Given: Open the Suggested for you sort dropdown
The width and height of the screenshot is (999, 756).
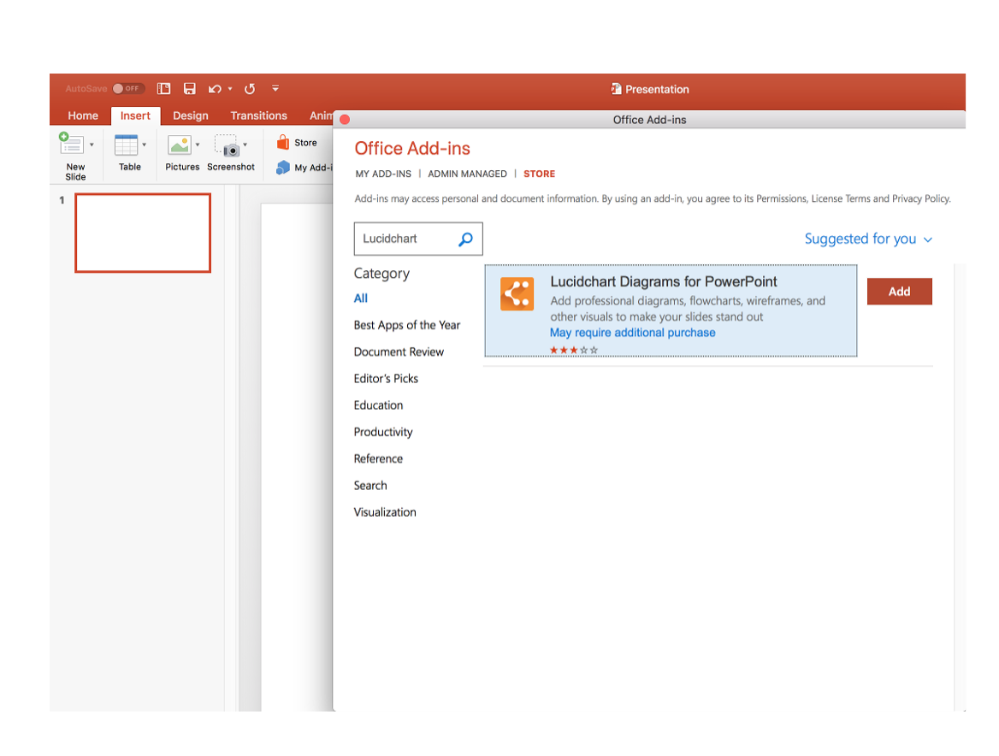Looking at the screenshot, I should point(868,239).
